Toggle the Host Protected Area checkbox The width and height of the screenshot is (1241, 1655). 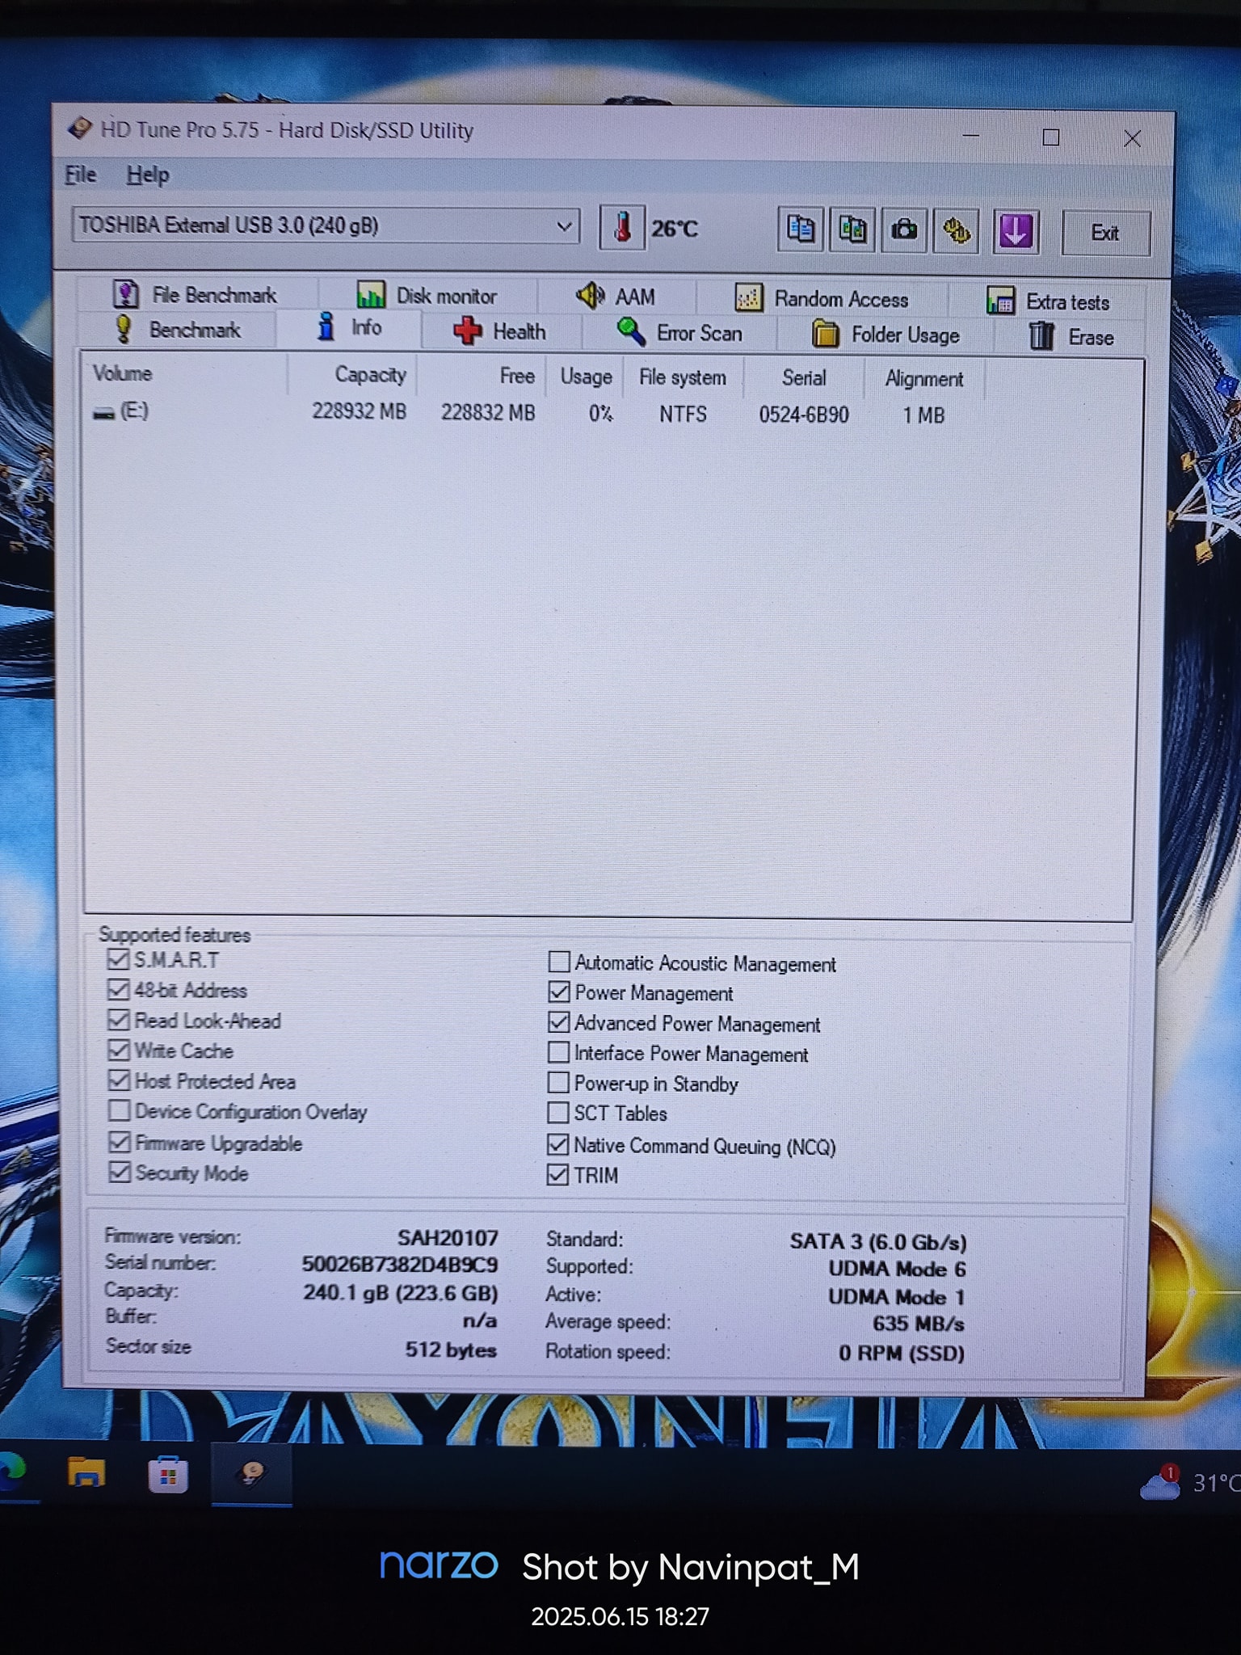coord(119,1080)
